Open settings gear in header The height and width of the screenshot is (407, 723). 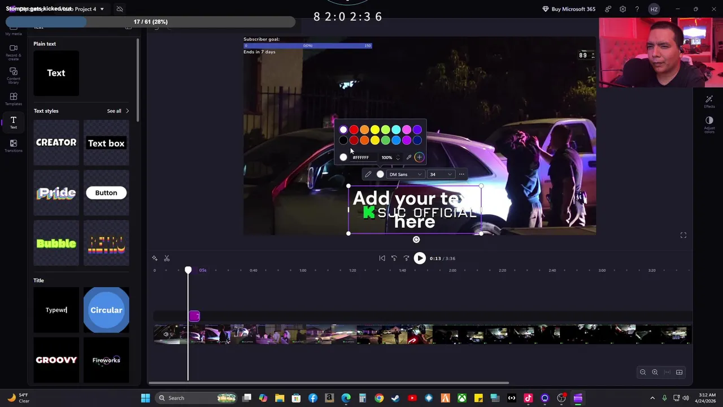(622, 9)
